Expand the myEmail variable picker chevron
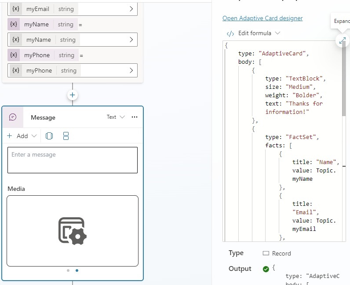The image size is (350, 285). [131, 9]
